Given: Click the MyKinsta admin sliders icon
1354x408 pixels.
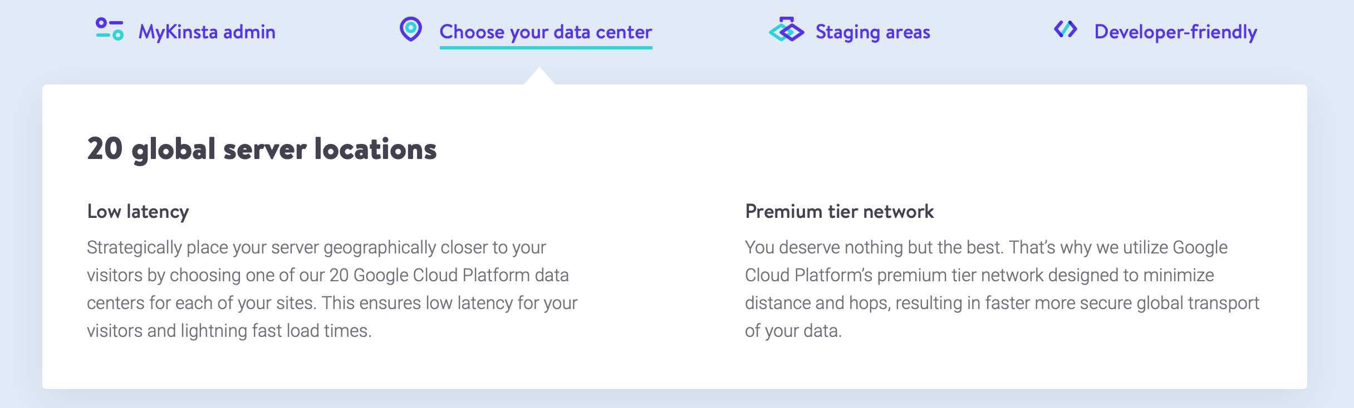Looking at the screenshot, I should pos(110,29).
